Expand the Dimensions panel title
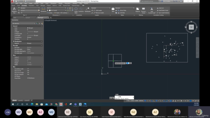Image resolution: width=210 pixels, height=118 pixels. [56, 15]
